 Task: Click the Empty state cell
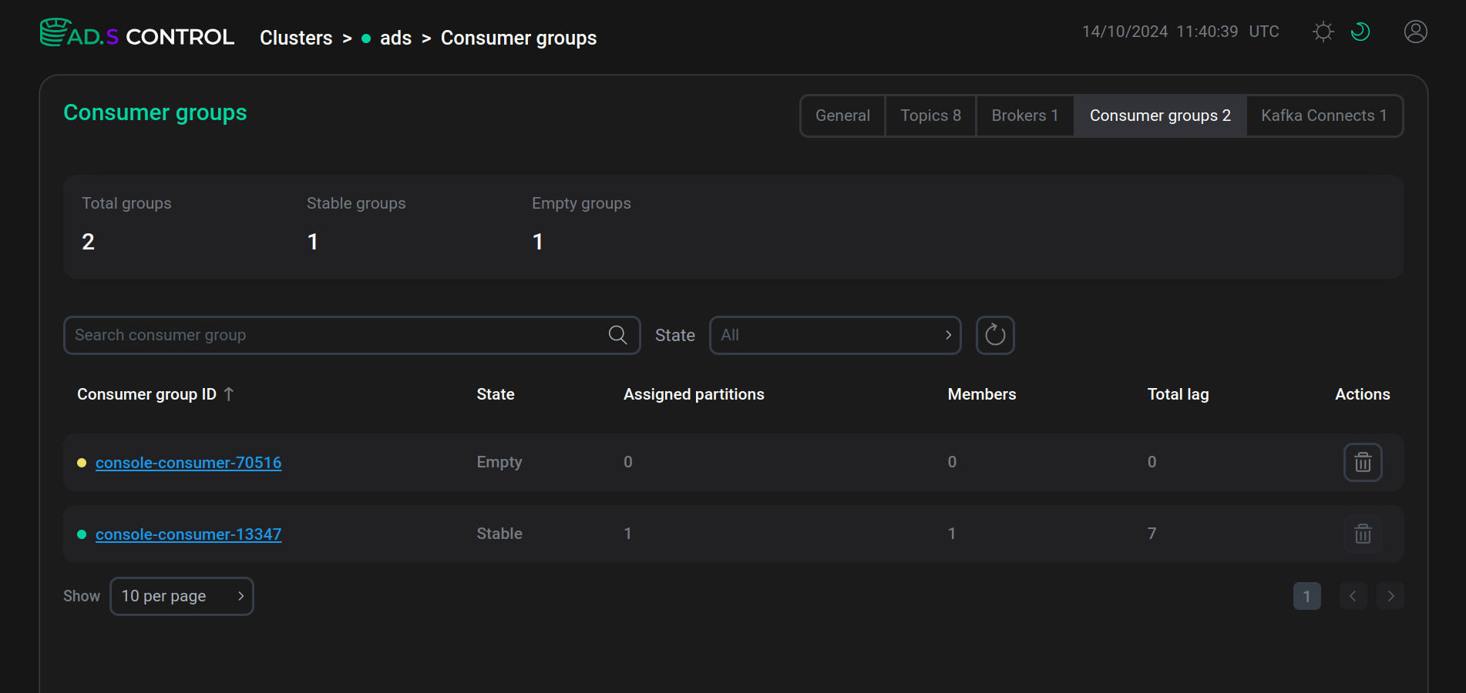click(499, 462)
